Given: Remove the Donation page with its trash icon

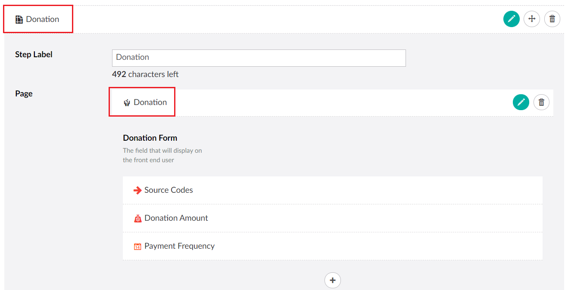Looking at the screenshot, I should (541, 102).
